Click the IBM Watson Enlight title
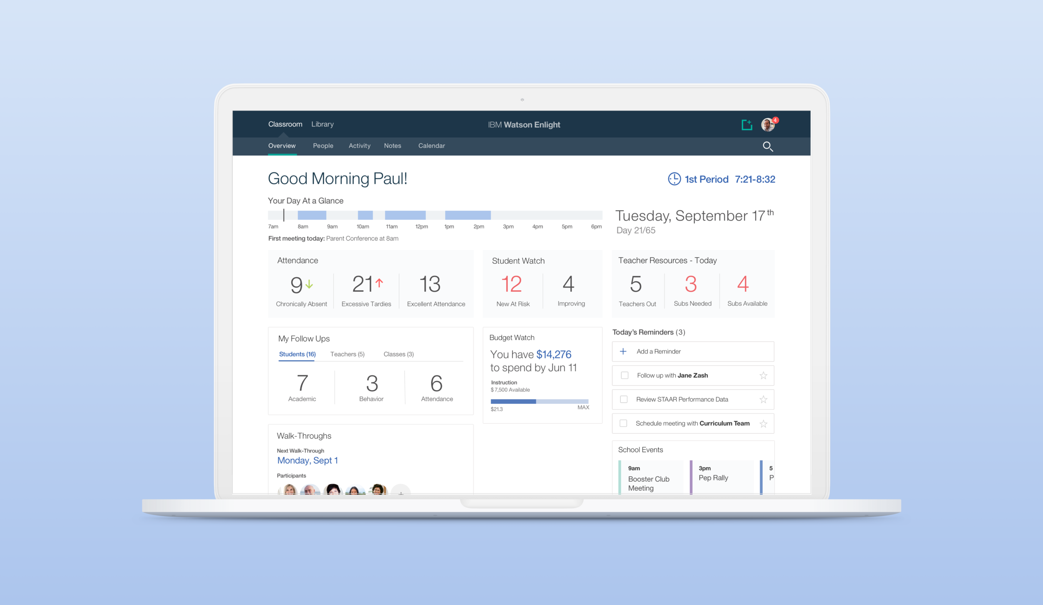Image resolution: width=1043 pixels, height=605 pixels. point(524,125)
